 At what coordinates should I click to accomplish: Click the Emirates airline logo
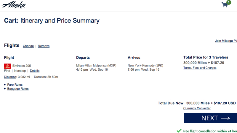tap(7, 66)
